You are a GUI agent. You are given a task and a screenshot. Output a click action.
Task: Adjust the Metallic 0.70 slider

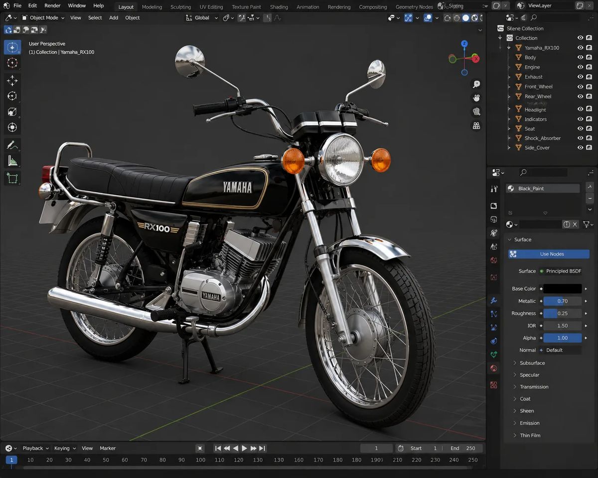point(562,301)
